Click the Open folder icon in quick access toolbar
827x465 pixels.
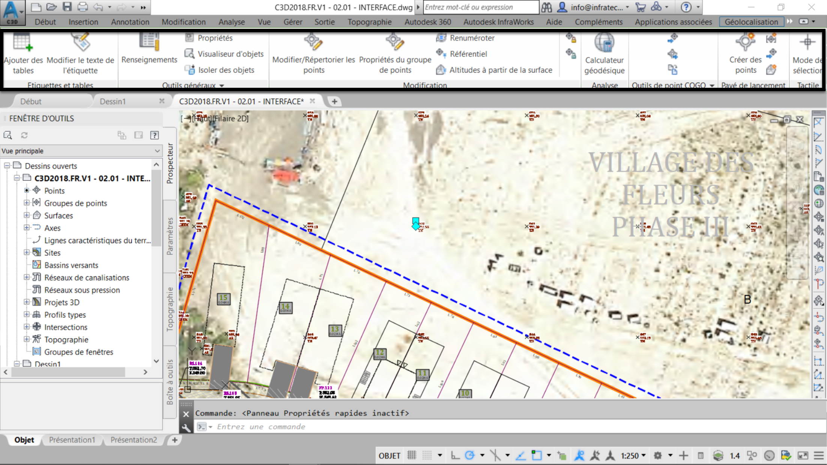pos(51,7)
